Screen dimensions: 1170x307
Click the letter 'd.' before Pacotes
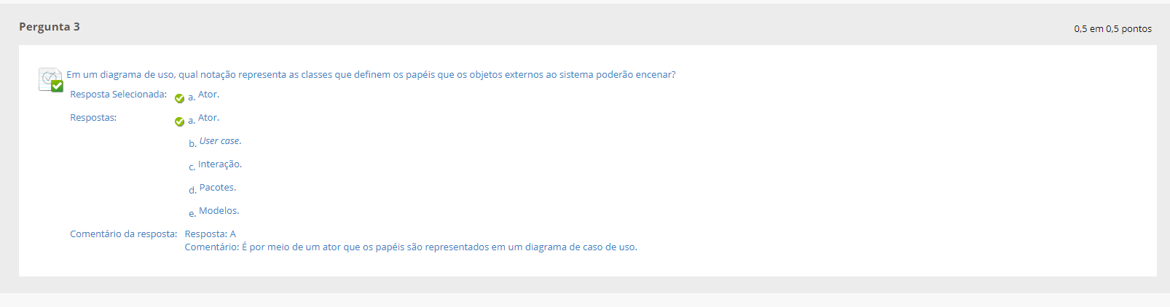(x=192, y=190)
